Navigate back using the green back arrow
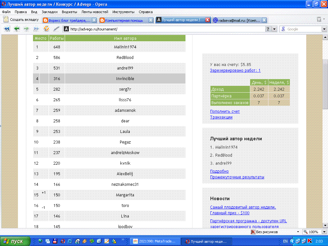 click(x=16, y=29)
